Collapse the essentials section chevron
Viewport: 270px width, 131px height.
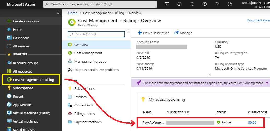tap(210, 74)
